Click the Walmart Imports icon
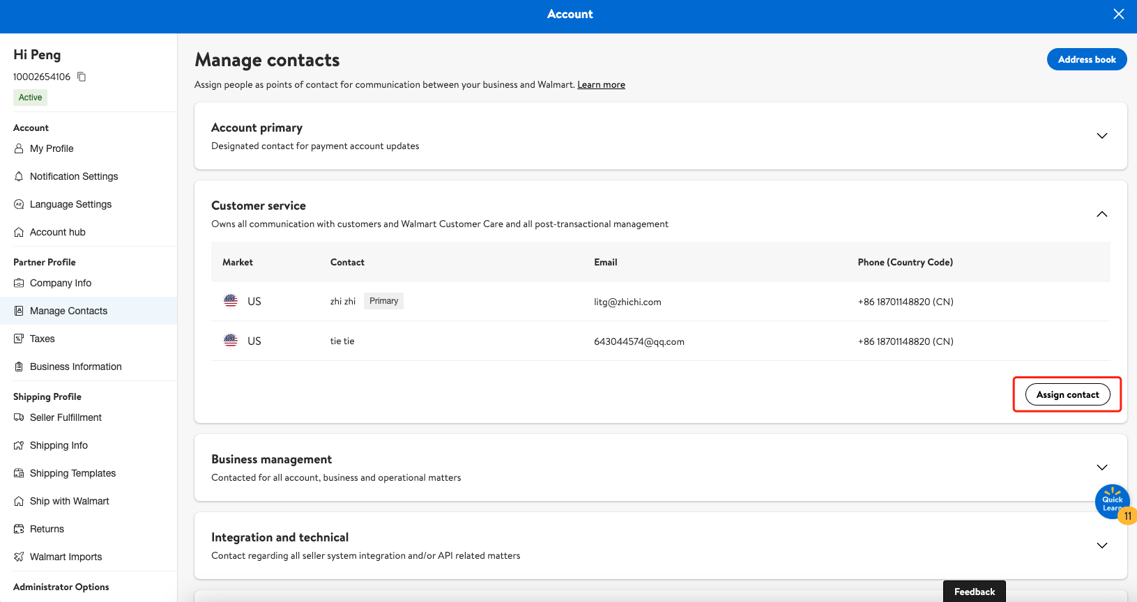 point(19,557)
